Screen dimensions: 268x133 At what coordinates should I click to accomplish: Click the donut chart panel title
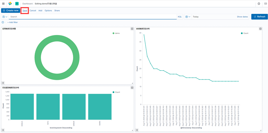[9, 29]
